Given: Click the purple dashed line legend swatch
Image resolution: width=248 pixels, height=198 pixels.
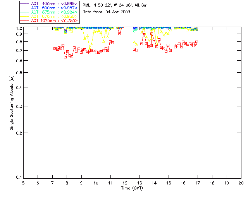Looking at the screenshot, I should pos(25,3).
